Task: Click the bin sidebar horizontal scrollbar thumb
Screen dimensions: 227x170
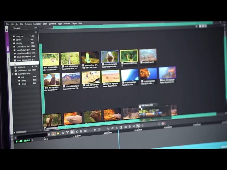Action: 21,132
